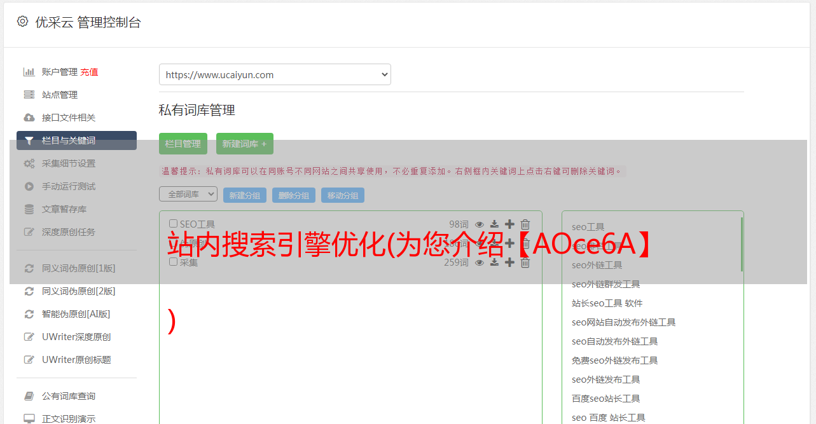Click the 259词 count text
816x424 pixels.
pyautogui.click(x=456, y=263)
